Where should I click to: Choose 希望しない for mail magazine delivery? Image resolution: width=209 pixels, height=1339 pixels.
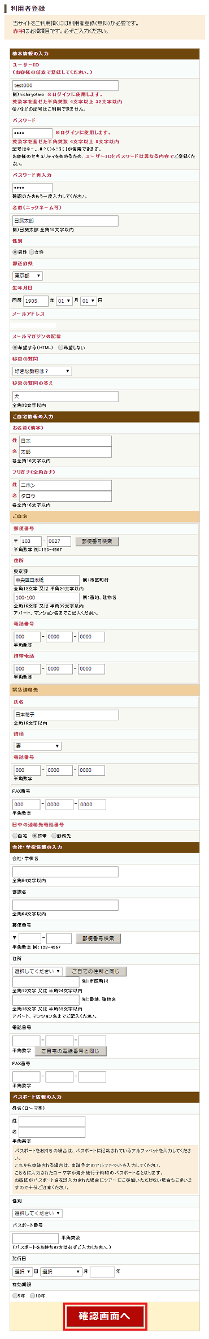coord(60,347)
